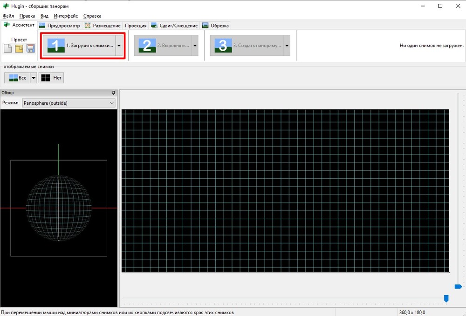Viewport: 466px width, 316px height.
Task: Open the 'Файл' menu
Action: point(8,16)
